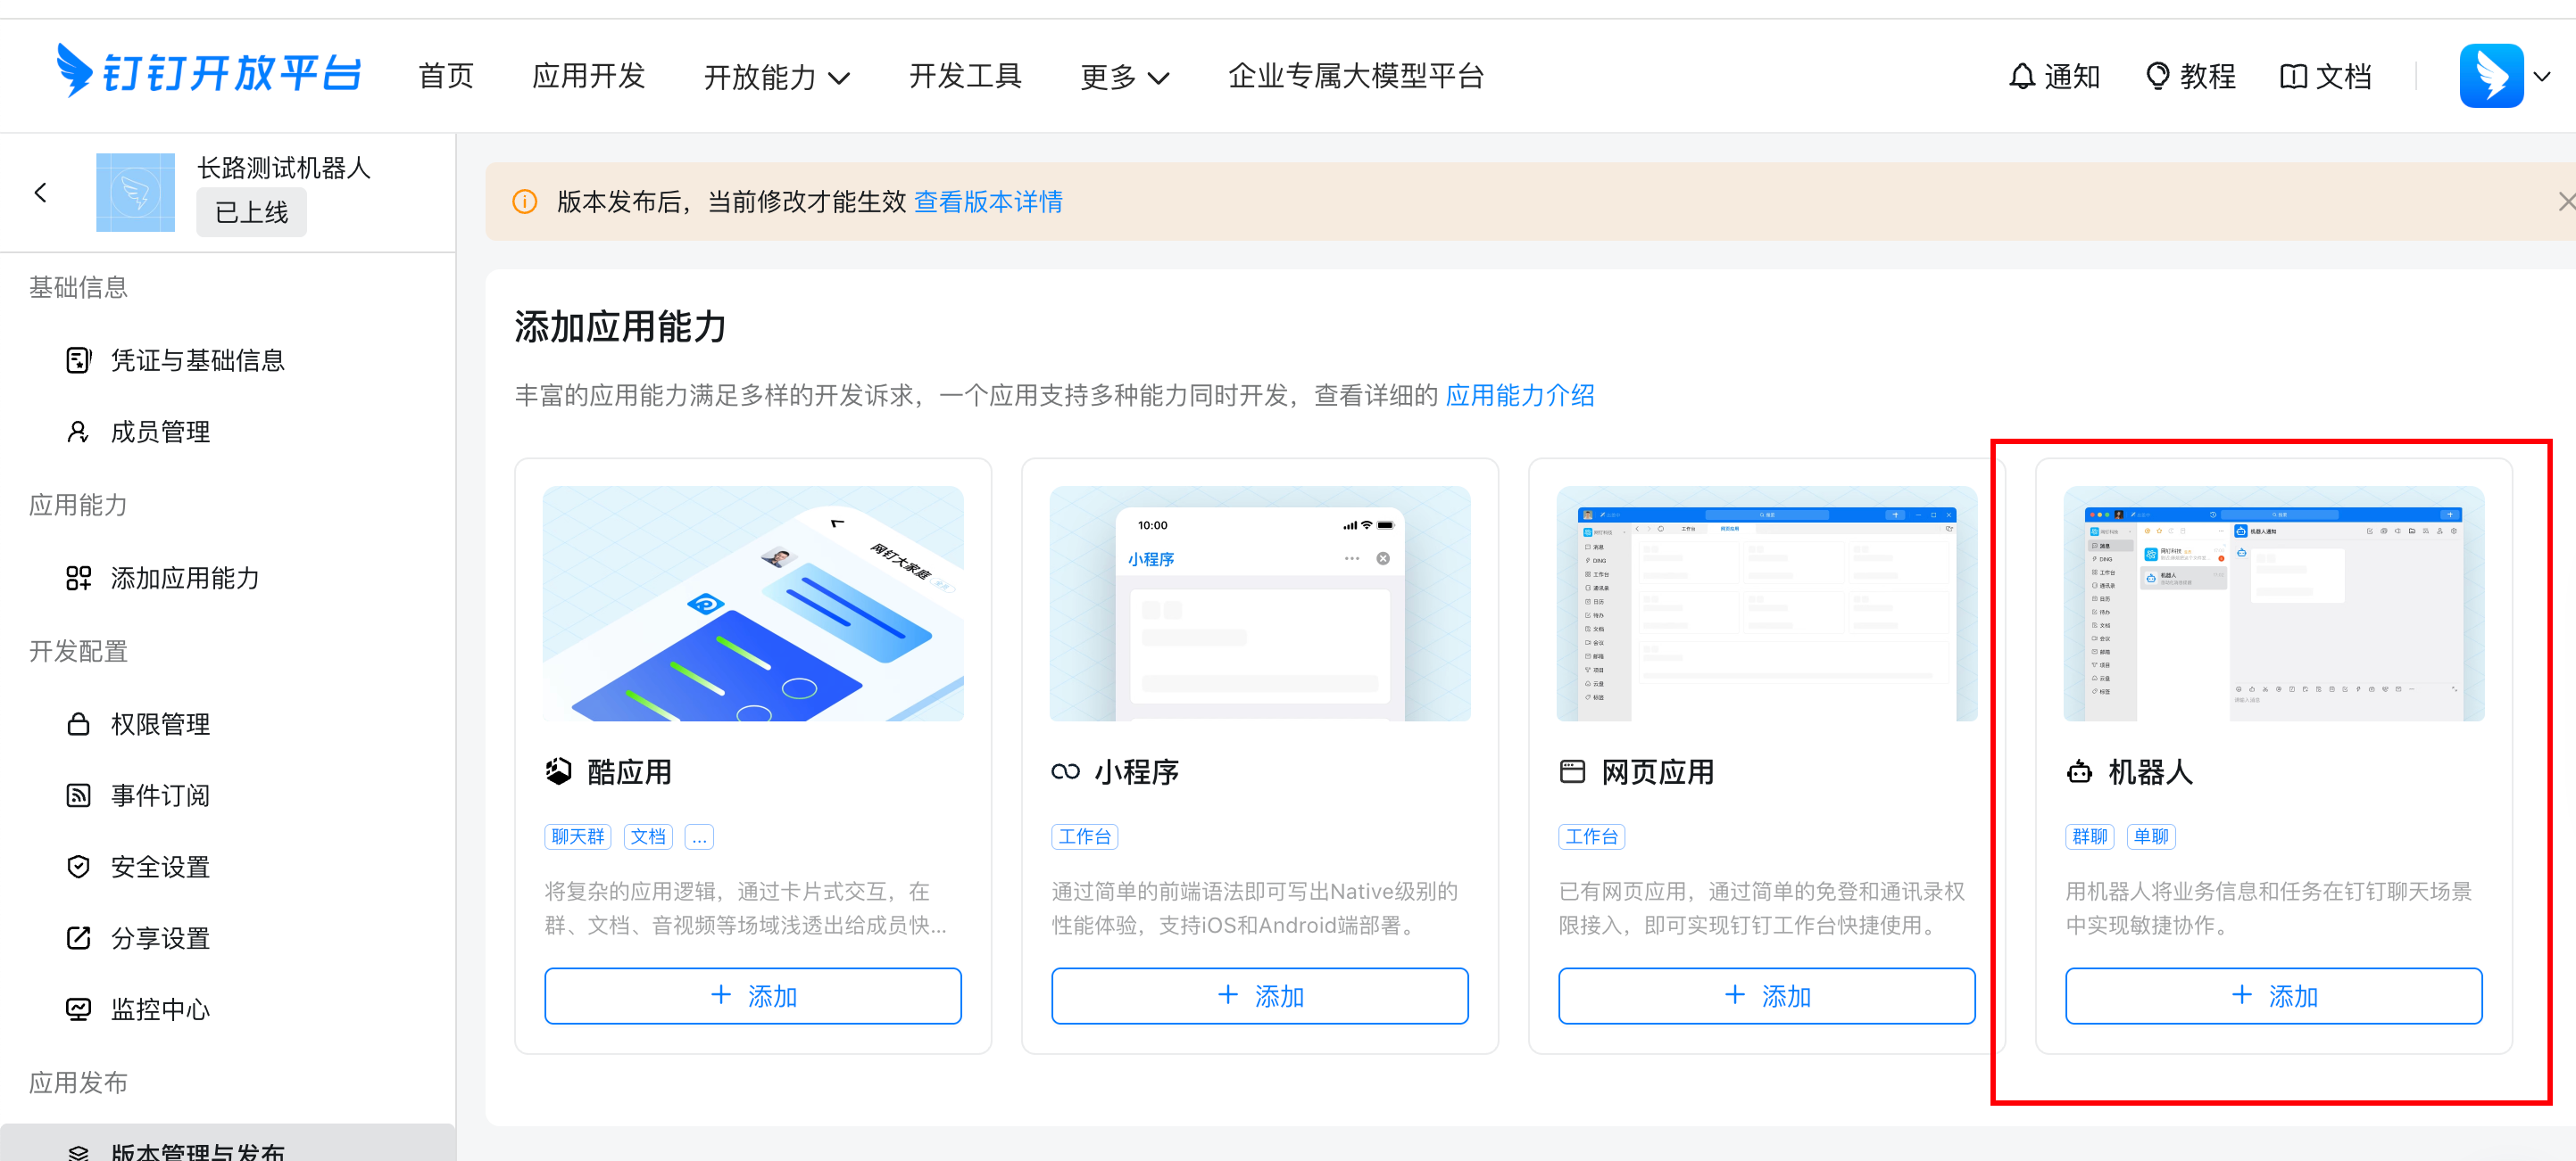This screenshot has height=1161, width=2576.
Task: Open the tutorial lightbulb icon
Action: click(x=2157, y=76)
